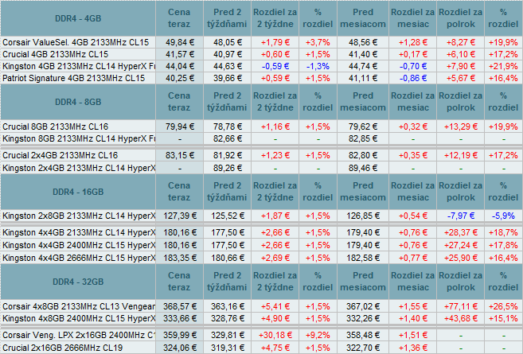Click the half-year difference "+77,11 €"
This screenshot has width=523, height=354.
click(461, 306)
